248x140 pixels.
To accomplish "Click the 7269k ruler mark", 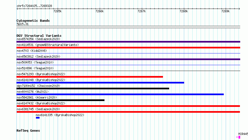I will coord(225,11).
